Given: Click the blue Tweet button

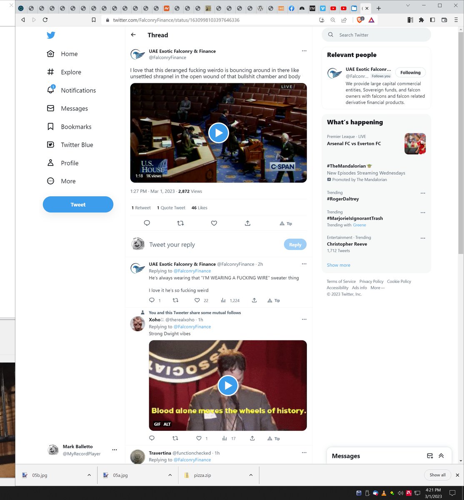Looking at the screenshot, I should click(x=78, y=205).
